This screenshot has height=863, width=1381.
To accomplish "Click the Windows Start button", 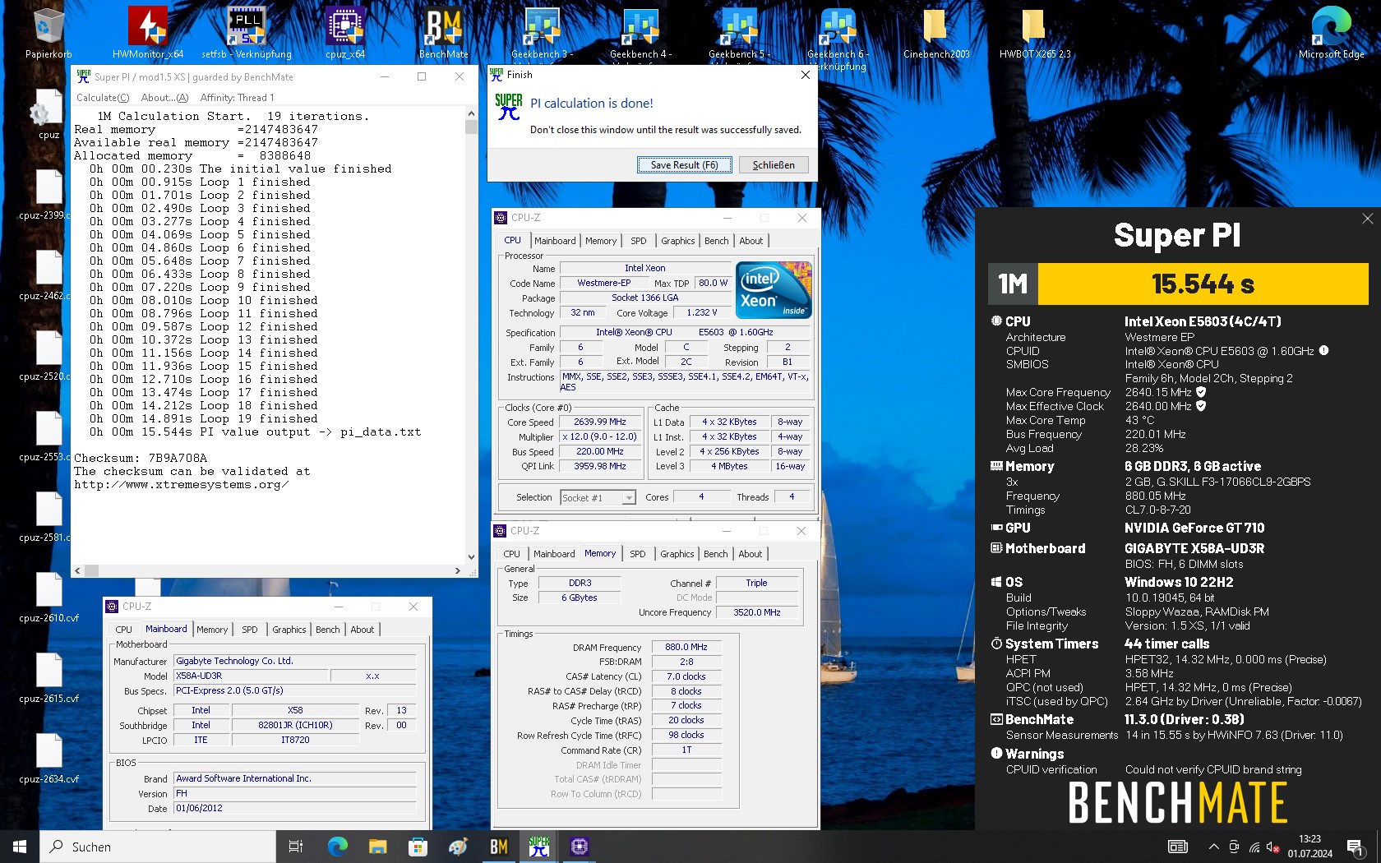I will click(20, 847).
